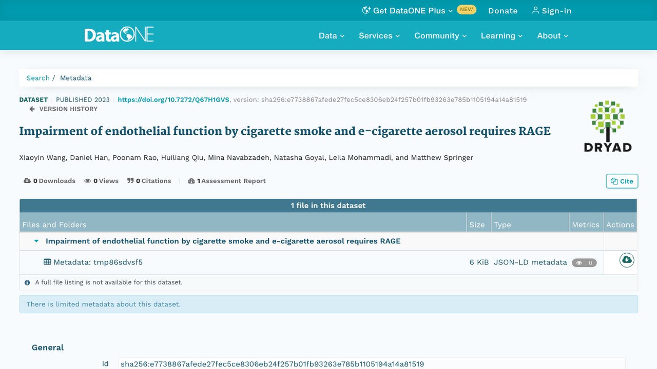Collapse the dataset folder row arrow
Image resolution: width=657 pixels, height=369 pixels.
(x=36, y=241)
